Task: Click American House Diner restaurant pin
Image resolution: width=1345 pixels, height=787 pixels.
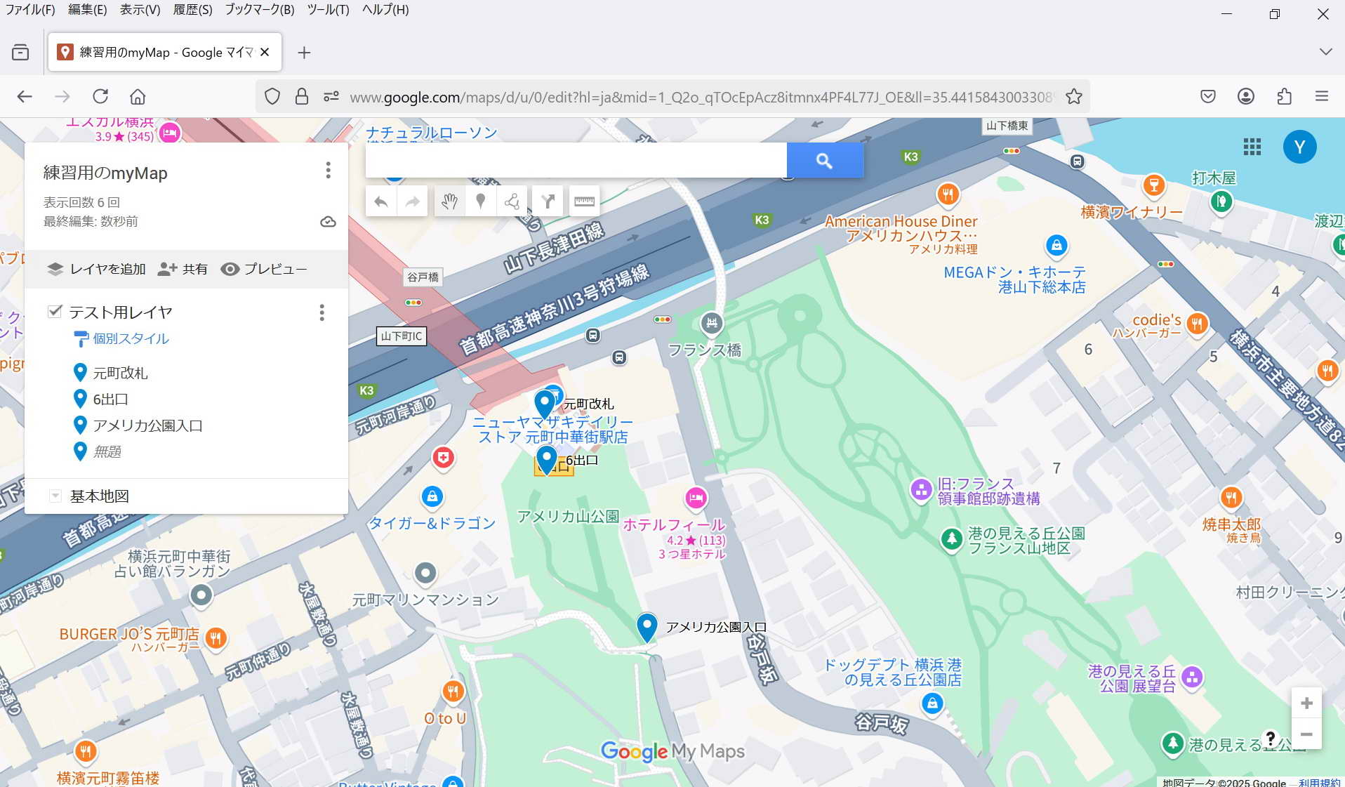Action: [948, 194]
